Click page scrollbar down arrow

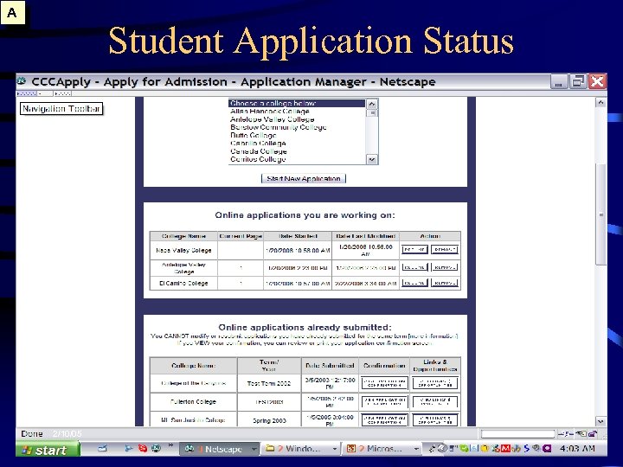[x=601, y=421]
